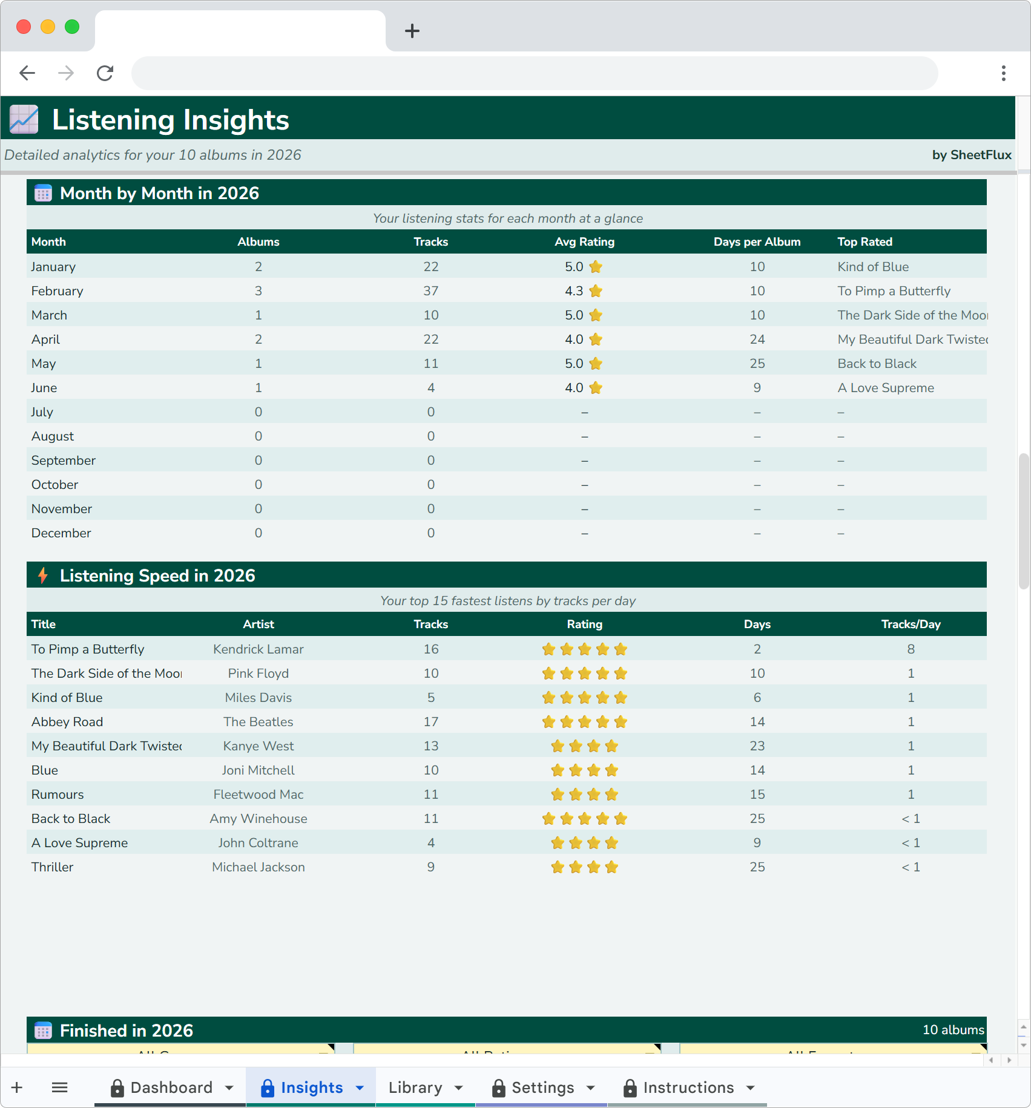The image size is (1031, 1108).
Task: Switch to the Dashboard sheet tab
Action: click(171, 1087)
